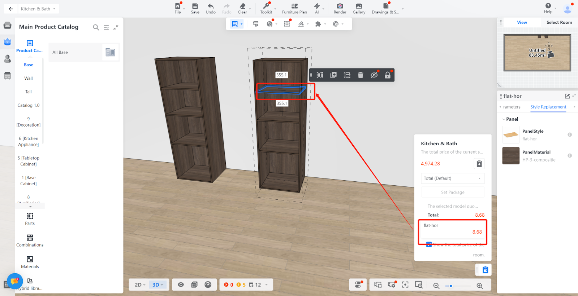This screenshot has width=578, height=296.
Task: Delete selected panel with trash icon
Action: coord(360,75)
